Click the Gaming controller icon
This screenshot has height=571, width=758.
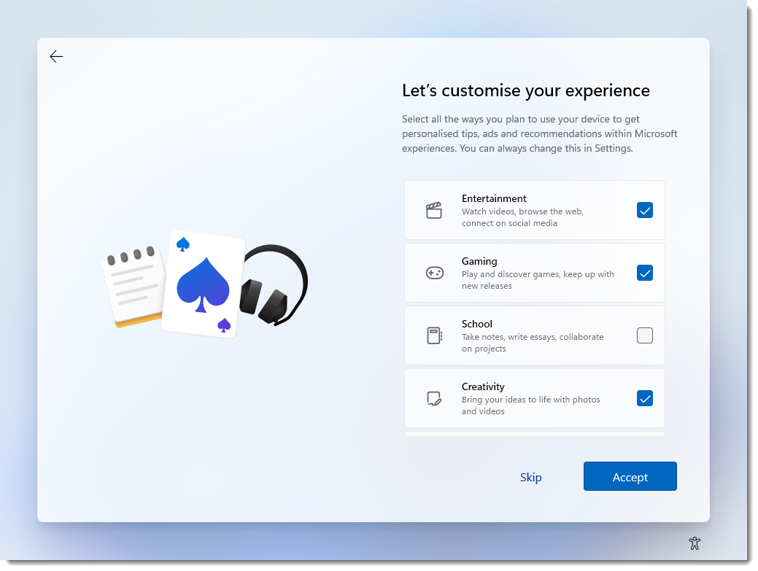click(433, 273)
